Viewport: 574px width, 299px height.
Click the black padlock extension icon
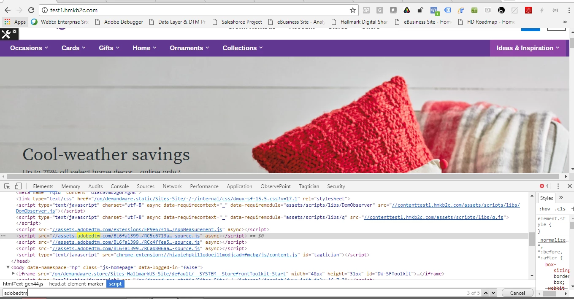pyautogui.click(x=420, y=10)
